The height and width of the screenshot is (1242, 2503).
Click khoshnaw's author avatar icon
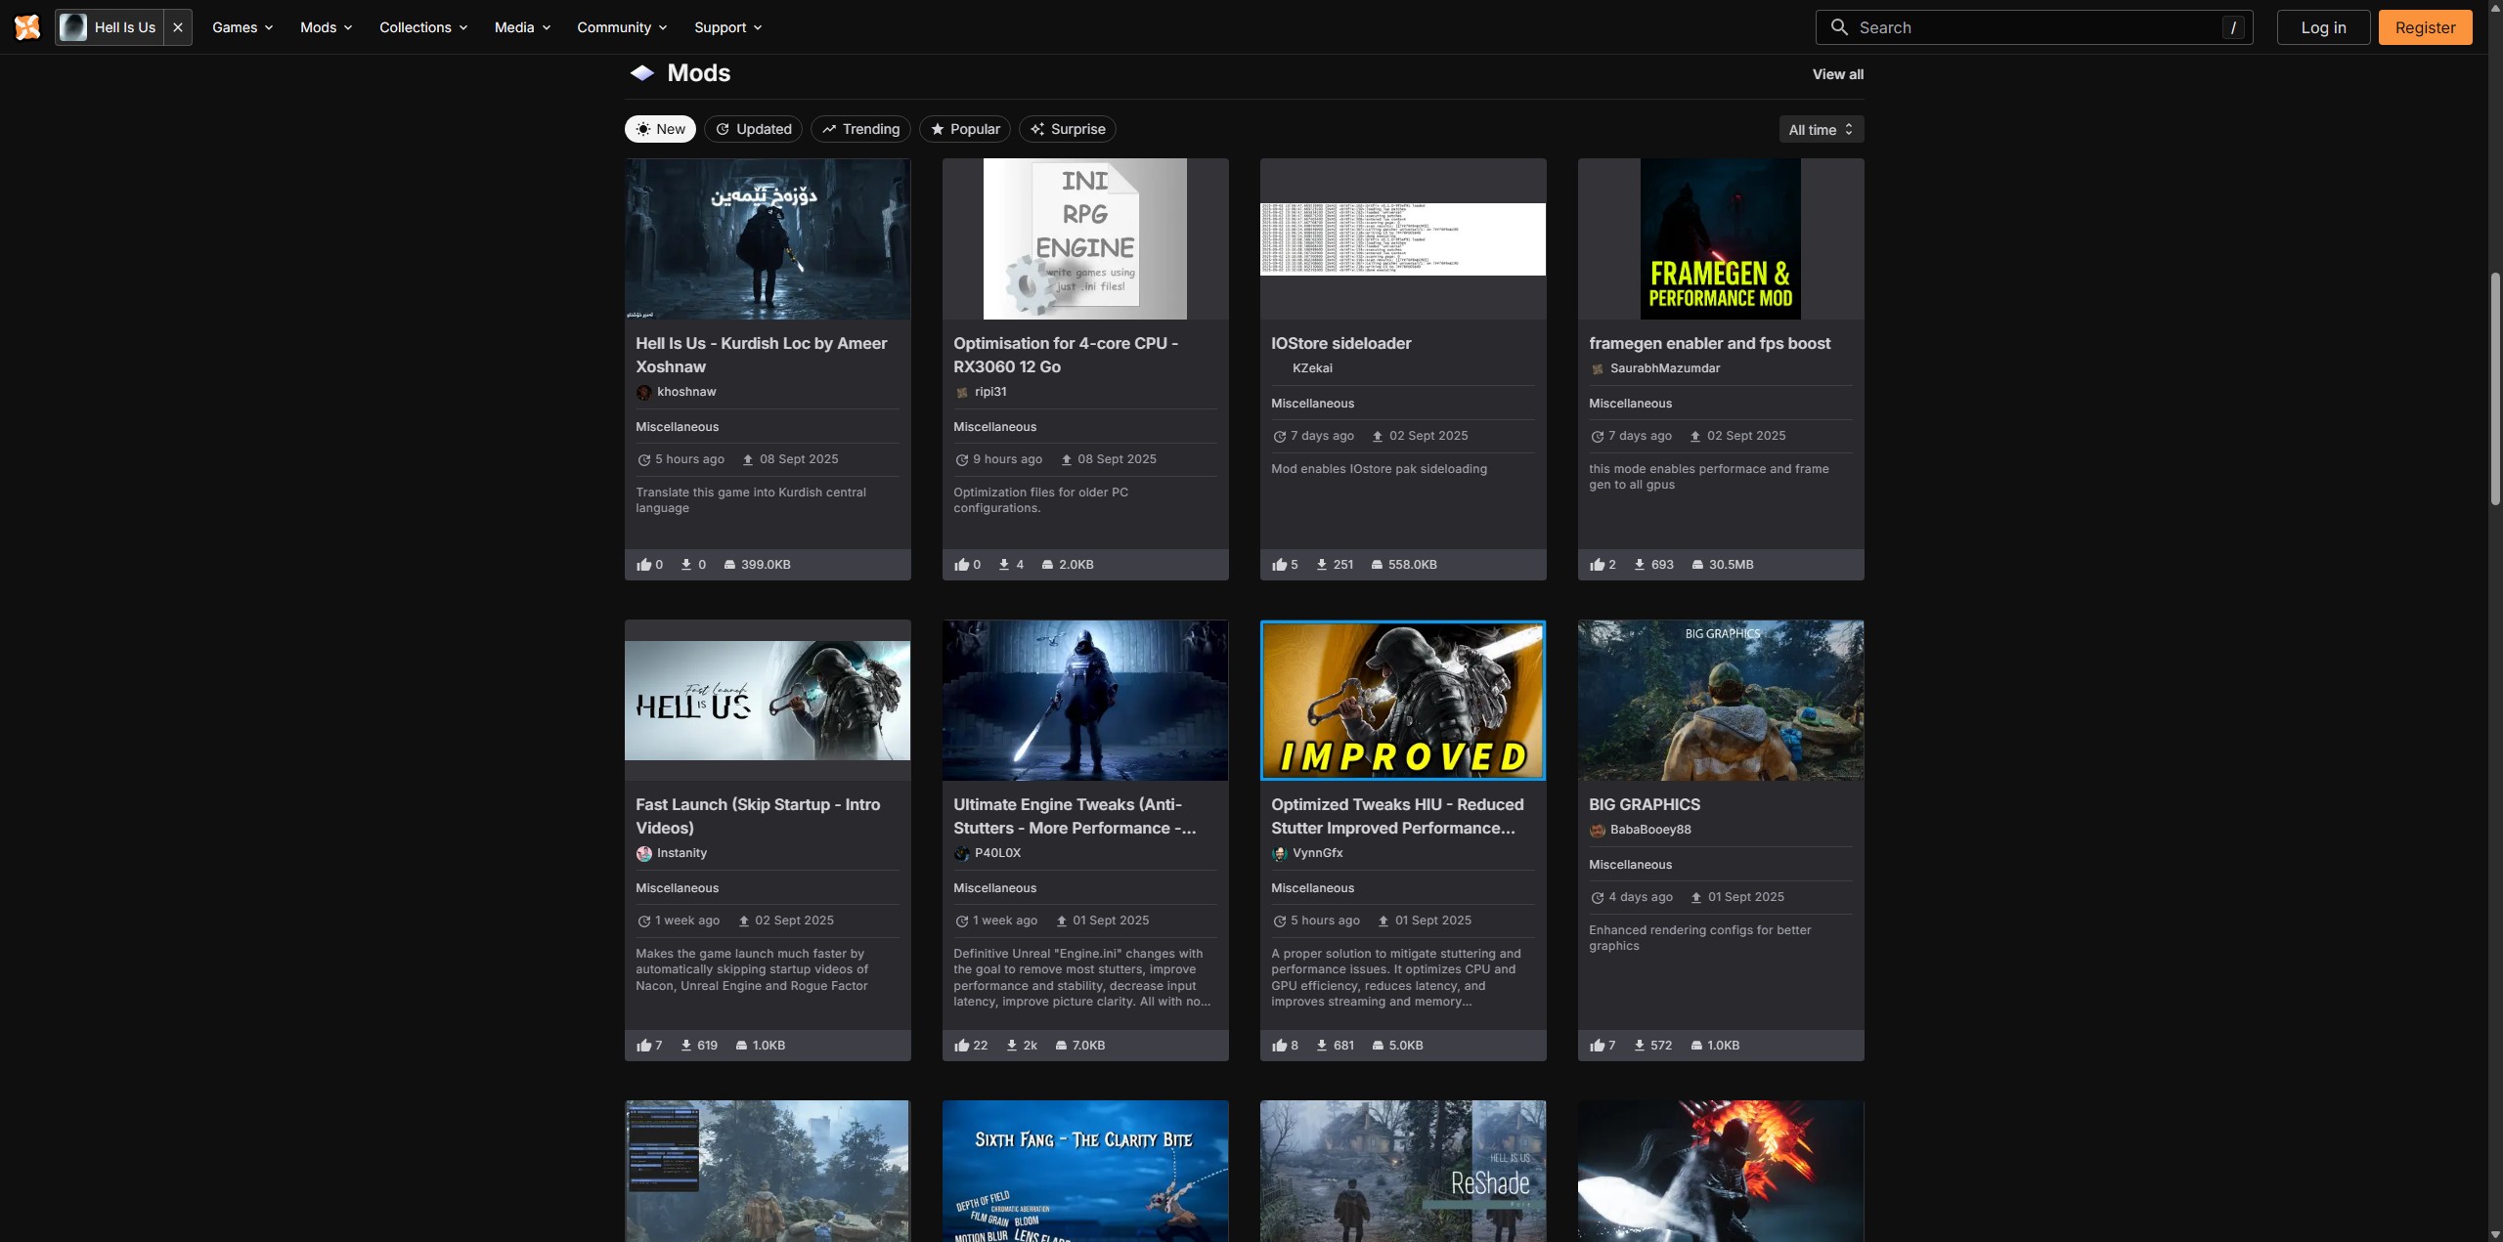[x=643, y=392]
